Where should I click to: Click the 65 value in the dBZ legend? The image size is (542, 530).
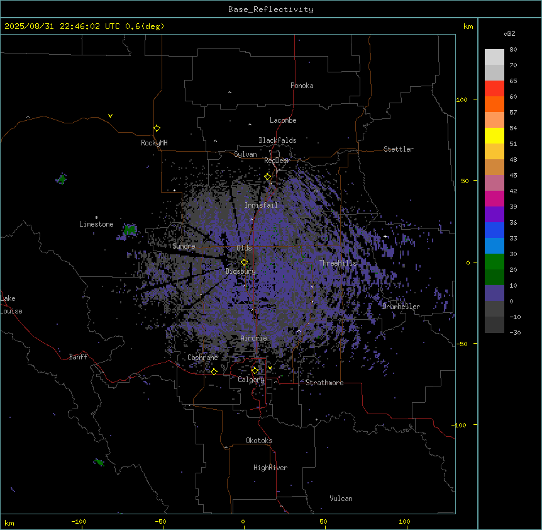[x=513, y=81]
